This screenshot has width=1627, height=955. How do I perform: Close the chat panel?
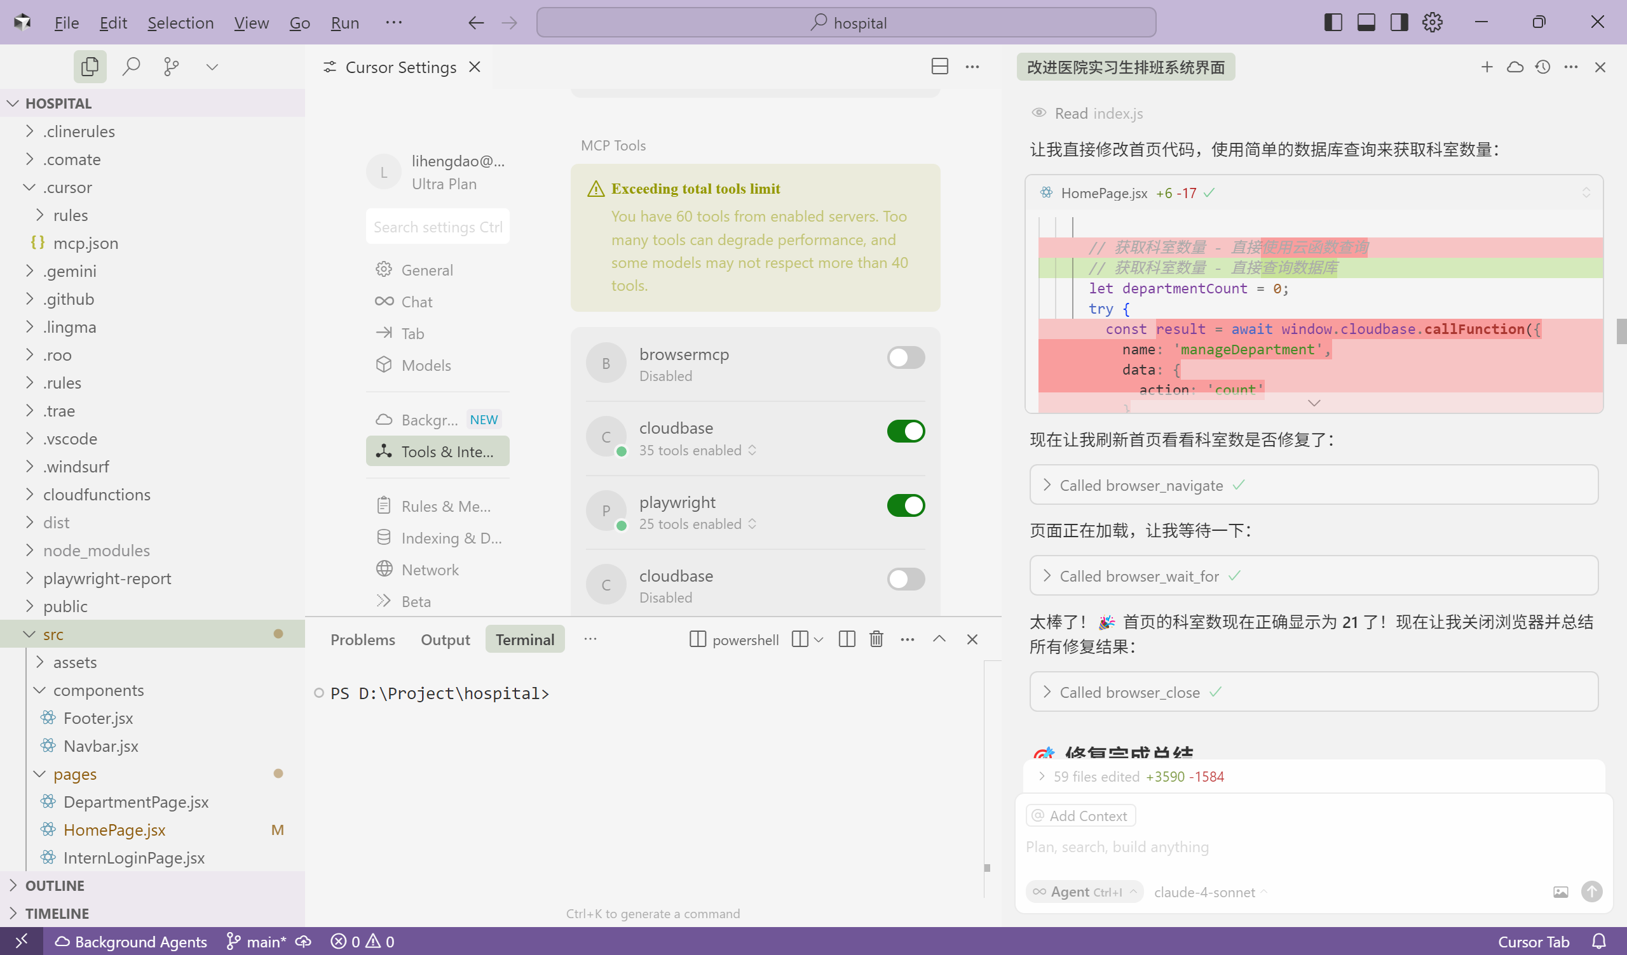point(1600,67)
